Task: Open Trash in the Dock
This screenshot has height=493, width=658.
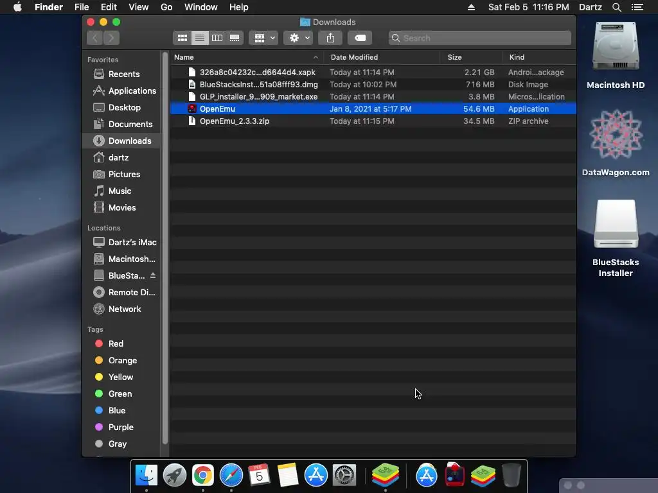Action: (x=511, y=476)
